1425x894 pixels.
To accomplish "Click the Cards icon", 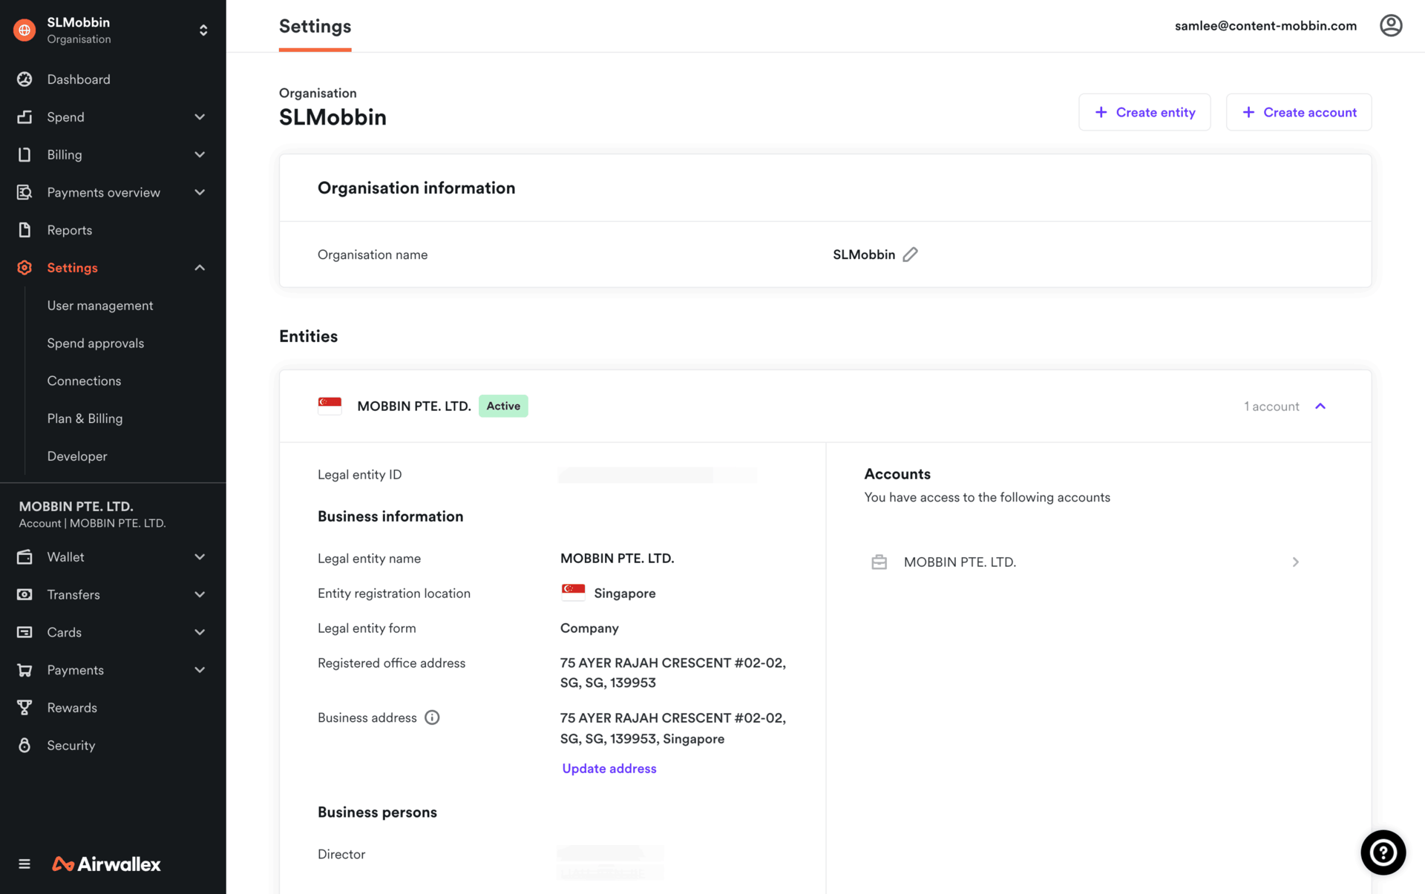I will click(x=24, y=632).
